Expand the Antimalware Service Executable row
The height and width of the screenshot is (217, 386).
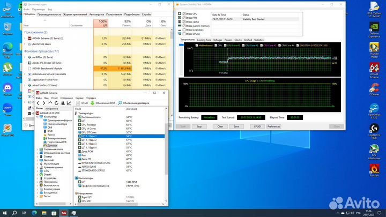click(x=24, y=74)
